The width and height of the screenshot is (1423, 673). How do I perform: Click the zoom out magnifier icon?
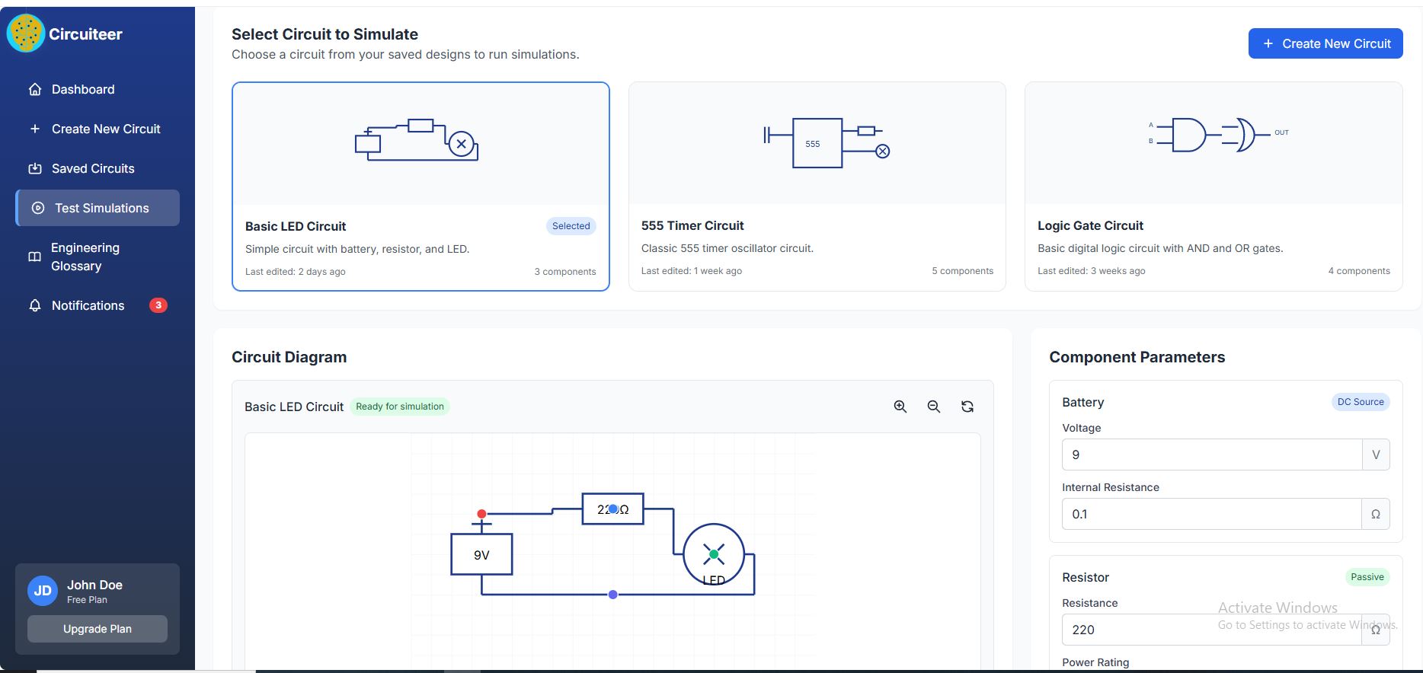(x=933, y=407)
